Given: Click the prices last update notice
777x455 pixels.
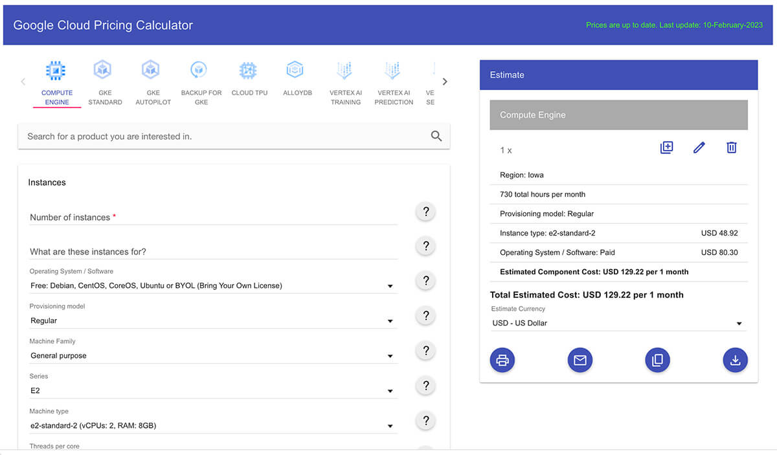Looking at the screenshot, I should point(674,25).
